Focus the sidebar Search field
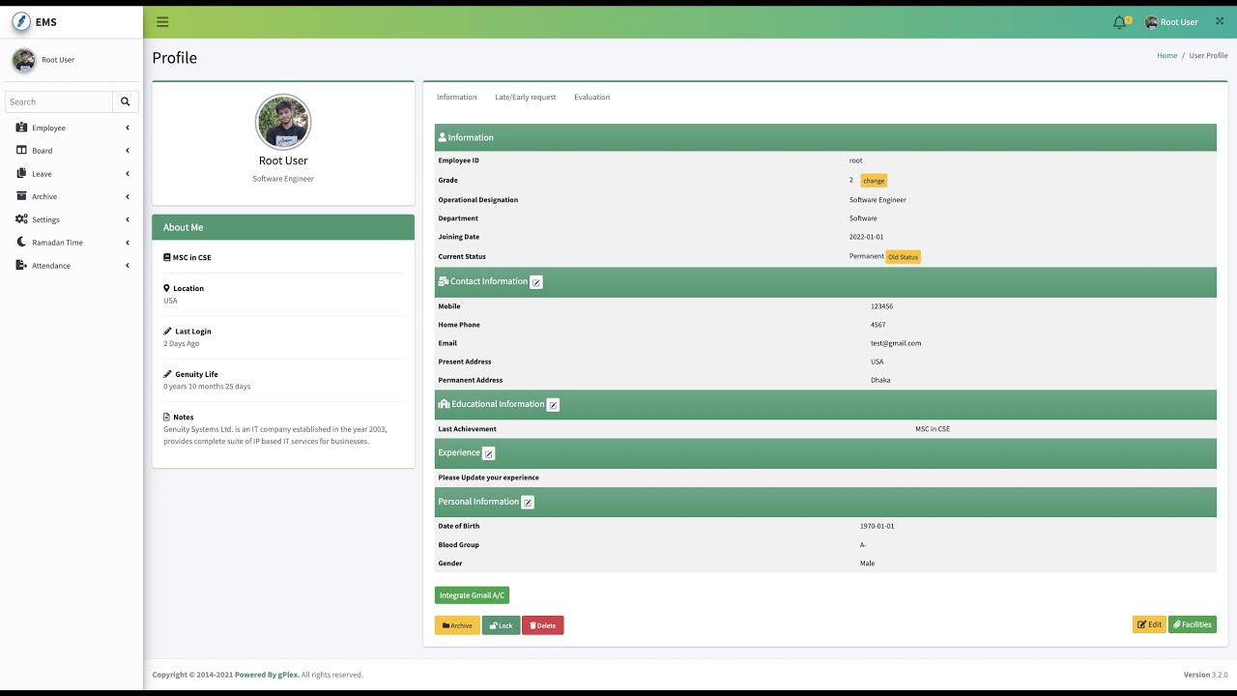This screenshot has width=1237, height=696. (59, 101)
